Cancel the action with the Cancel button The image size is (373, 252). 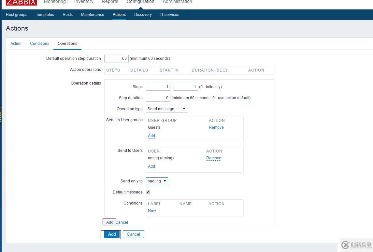(x=133, y=234)
